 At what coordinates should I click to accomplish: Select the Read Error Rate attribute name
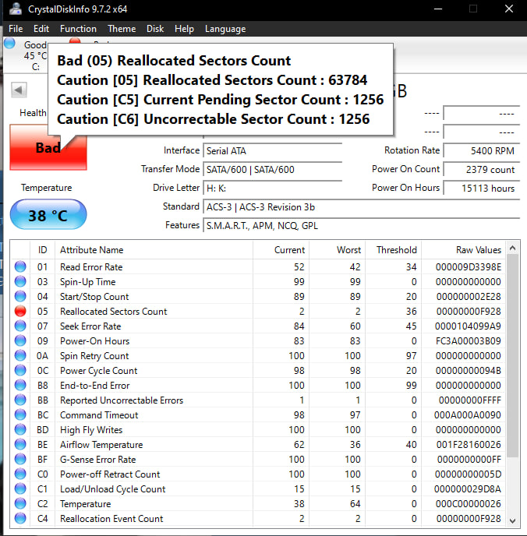tap(91, 267)
